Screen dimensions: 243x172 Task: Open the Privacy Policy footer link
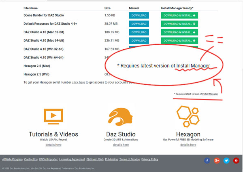point(150,159)
